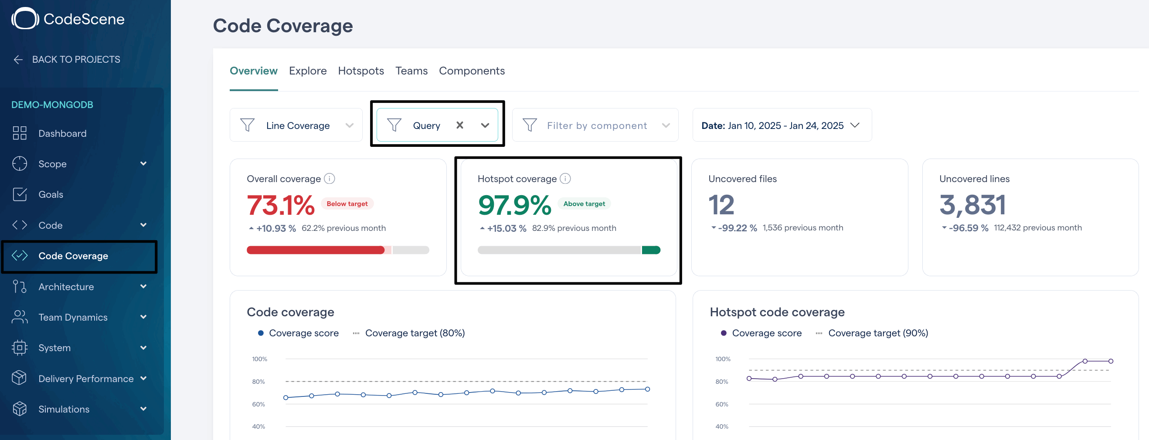The height and width of the screenshot is (440, 1149).
Task: Switch to the Hotspots tab
Action: point(361,71)
